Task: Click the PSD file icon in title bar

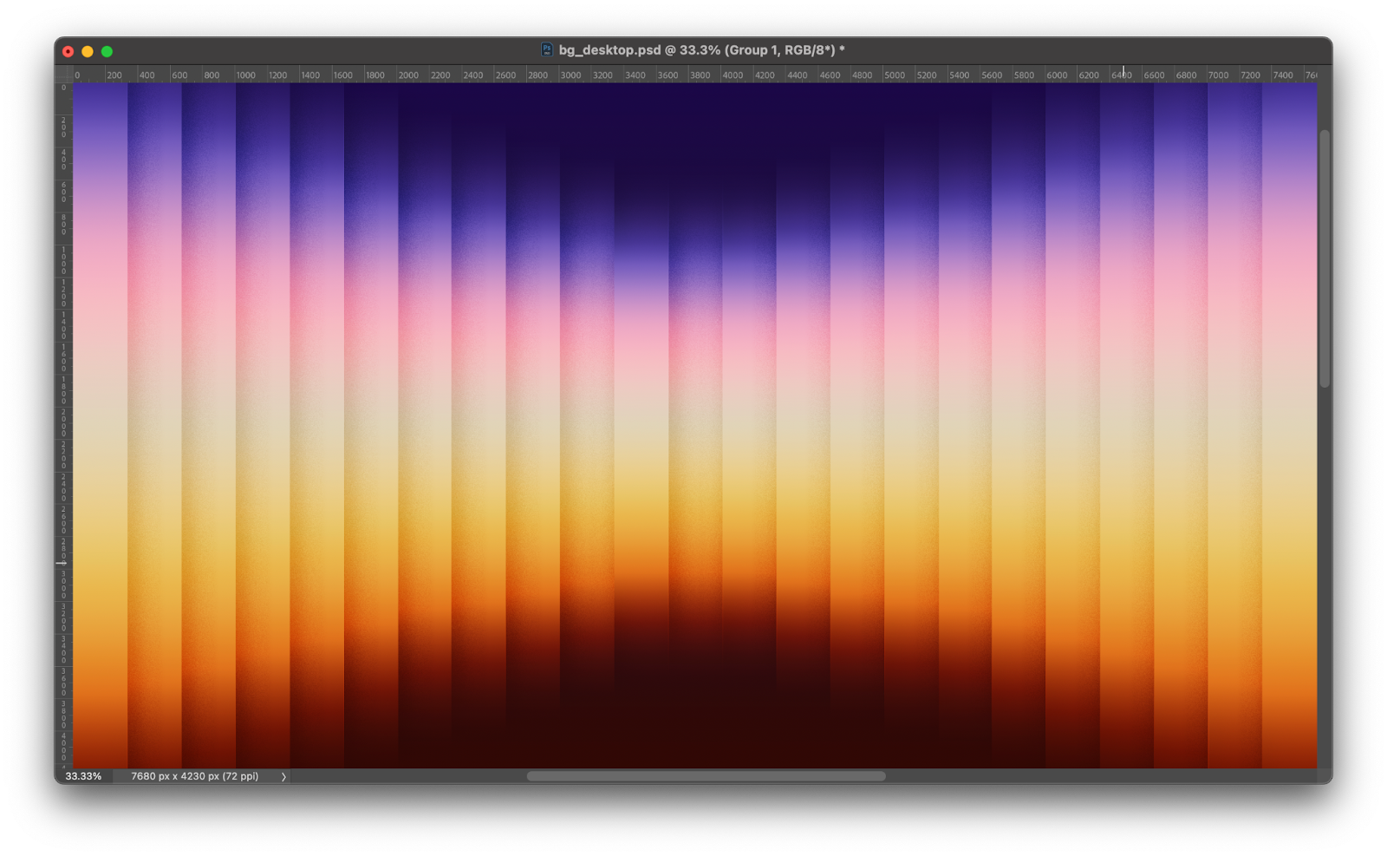Action: click(546, 50)
